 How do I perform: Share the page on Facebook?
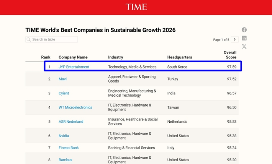click(x=244, y=30)
